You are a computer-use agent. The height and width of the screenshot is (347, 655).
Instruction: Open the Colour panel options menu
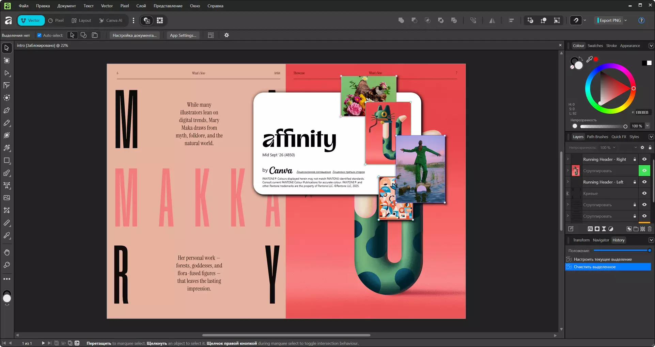click(651, 46)
